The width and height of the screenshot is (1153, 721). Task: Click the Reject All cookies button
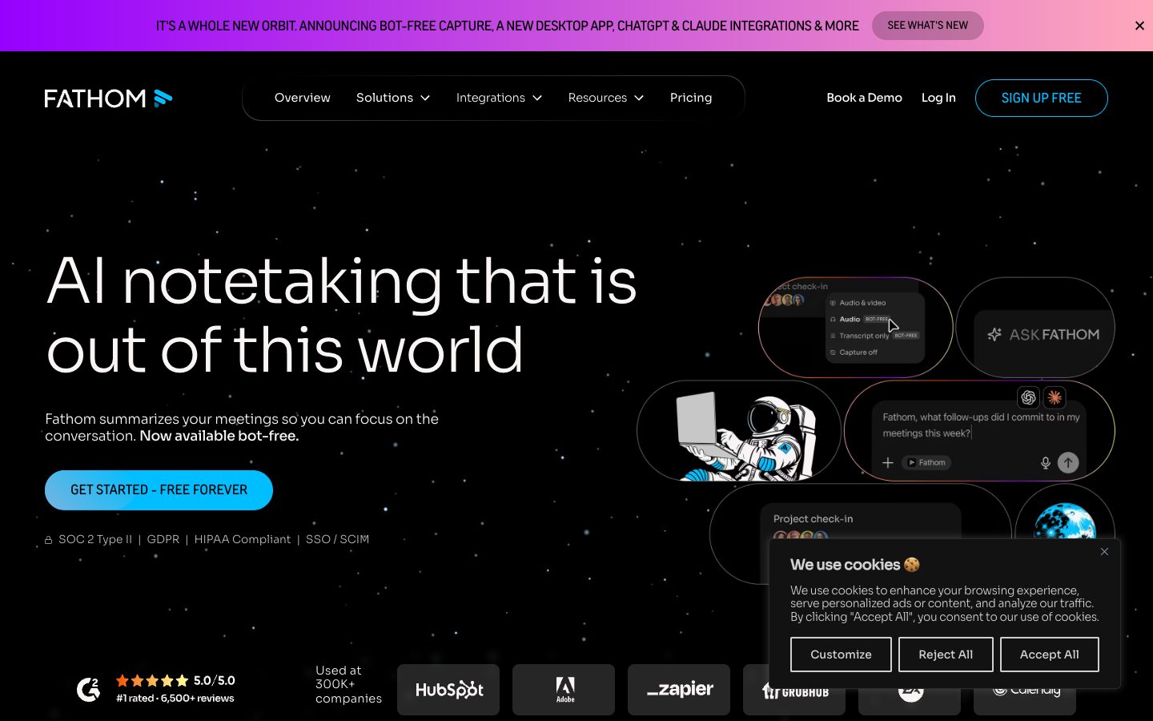tap(946, 655)
